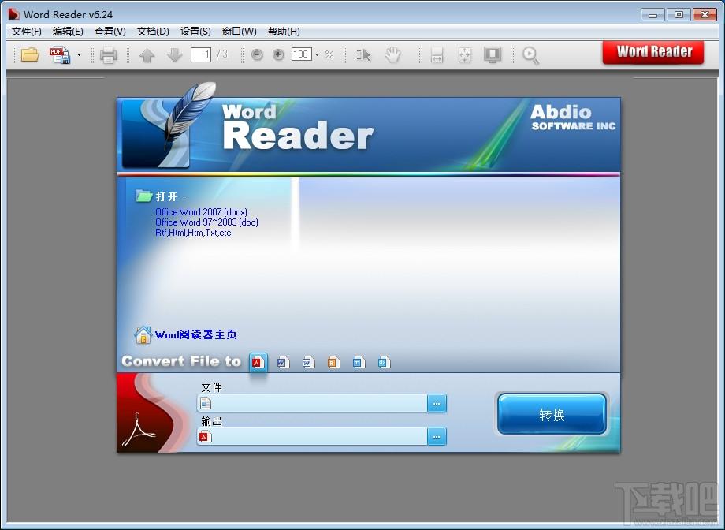Viewport: 725px width, 530px height.
Task: Click the house icon beside Word阅读器主页
Action: (x=143, y=334)
